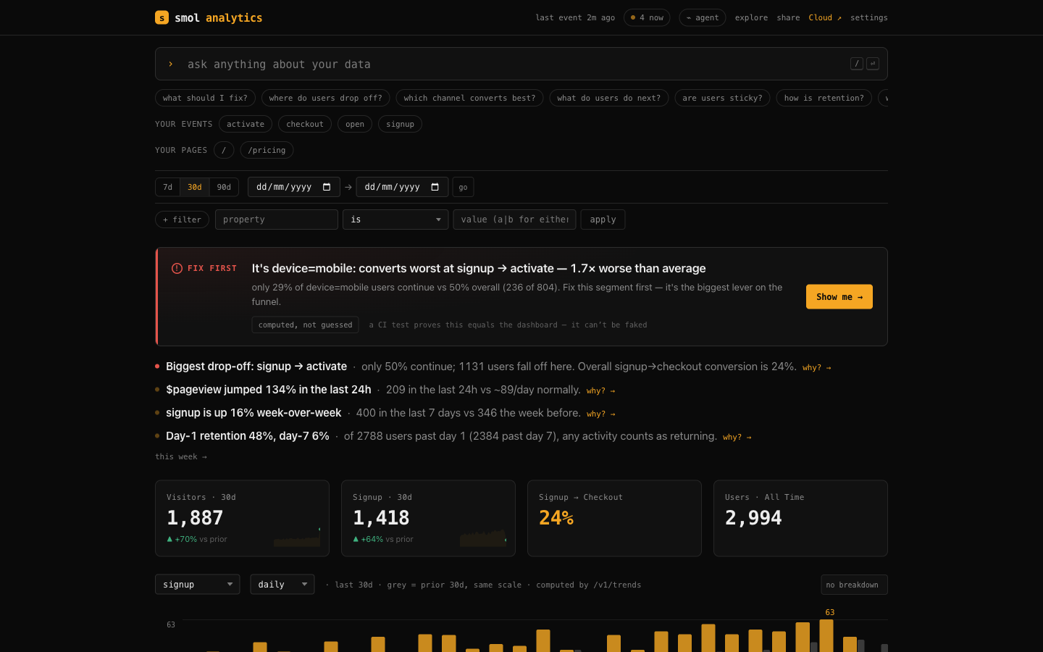Click the slash shortcut key icon
Screen dimensions: 1043x652
(857, 64)
